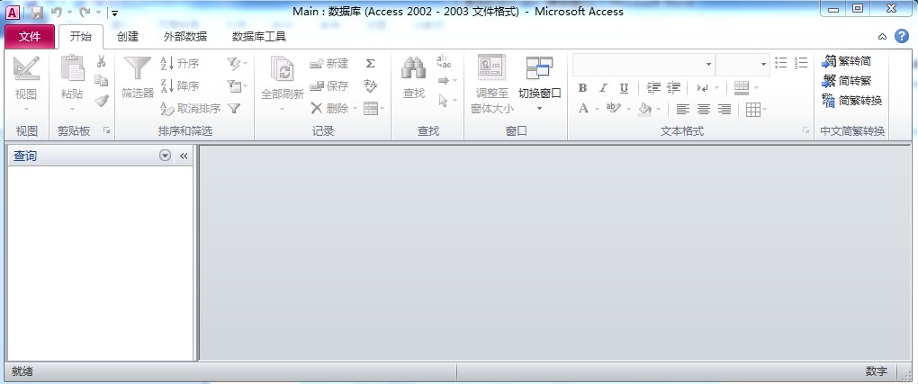The height and width of the screenshot is (384, 918).
Task: Toggle Underline formatting
Action: (x=624, y=88)
